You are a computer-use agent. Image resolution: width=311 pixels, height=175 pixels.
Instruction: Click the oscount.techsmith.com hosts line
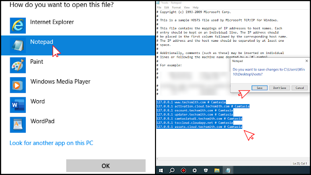[x=194, y=110]
